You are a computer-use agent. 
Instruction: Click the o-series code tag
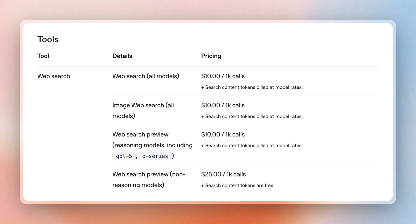pyautogui.click(x=155, y=156)
